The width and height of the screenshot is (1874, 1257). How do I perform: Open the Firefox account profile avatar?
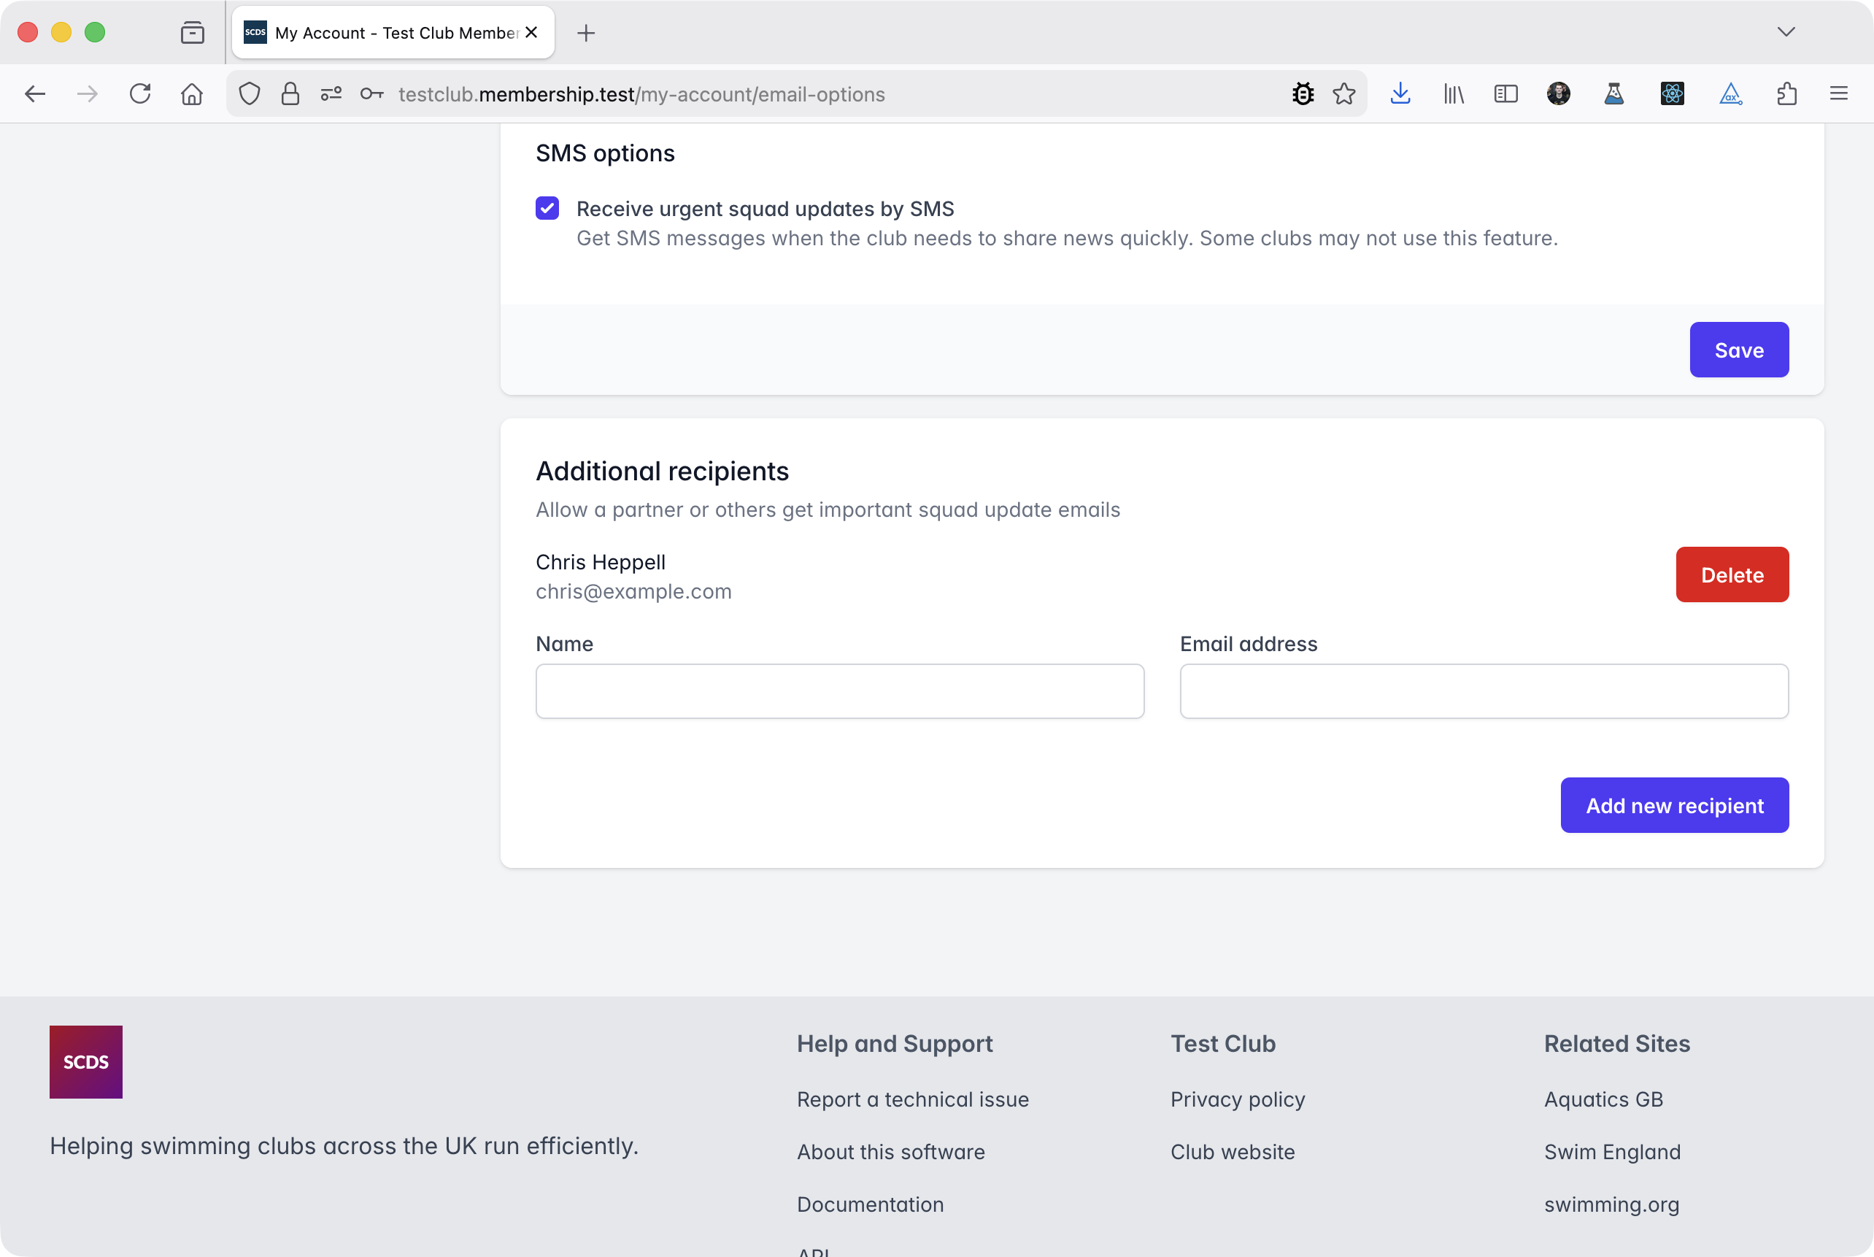coord(1558,93)
